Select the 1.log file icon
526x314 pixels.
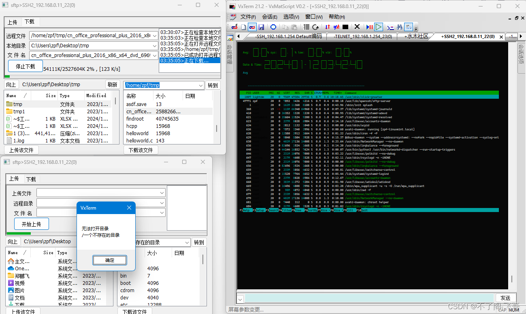9,141
